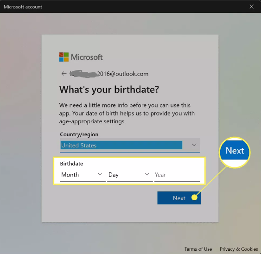The height and width of the screenshot is (254, 261).
Task: Click the back arrow beside the email
Action: tap(64, 73)
